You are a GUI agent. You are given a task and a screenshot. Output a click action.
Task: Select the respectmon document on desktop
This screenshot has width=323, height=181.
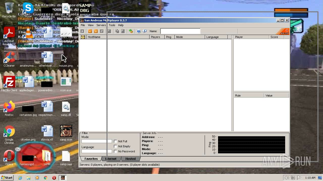tap(47, 109)
